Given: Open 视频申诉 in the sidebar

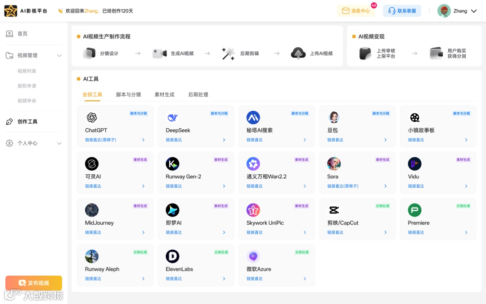Looking at the screenshot, I should tap(27, 101).
